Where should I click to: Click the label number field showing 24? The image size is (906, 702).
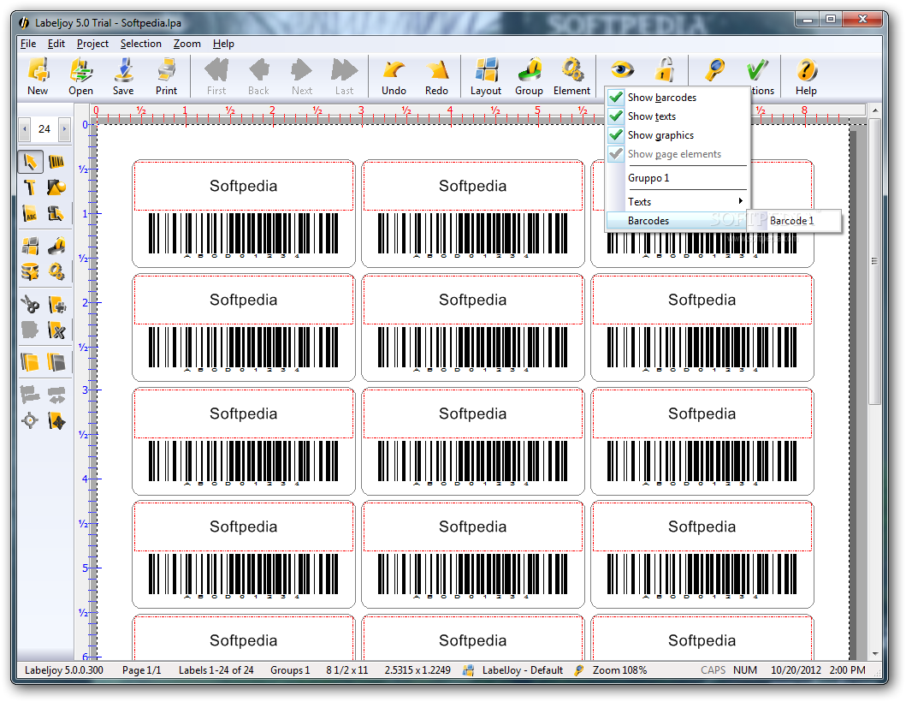(44, 129)
